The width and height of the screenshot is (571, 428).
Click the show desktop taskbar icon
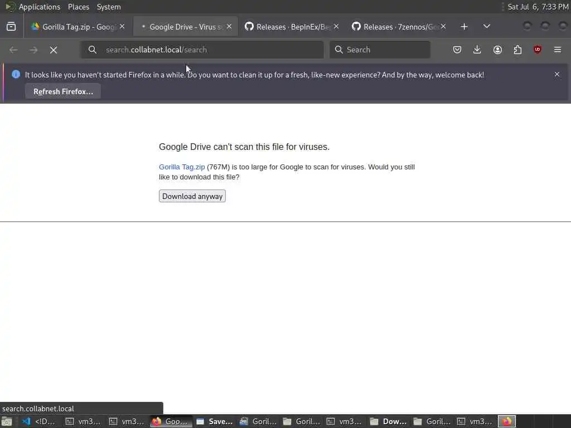pos(7,421)
